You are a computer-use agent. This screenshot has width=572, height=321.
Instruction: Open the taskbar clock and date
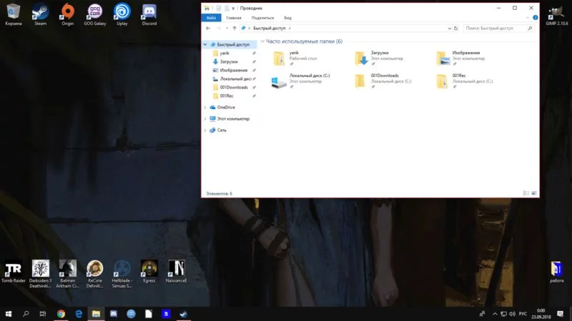click(x=541, y=314)
